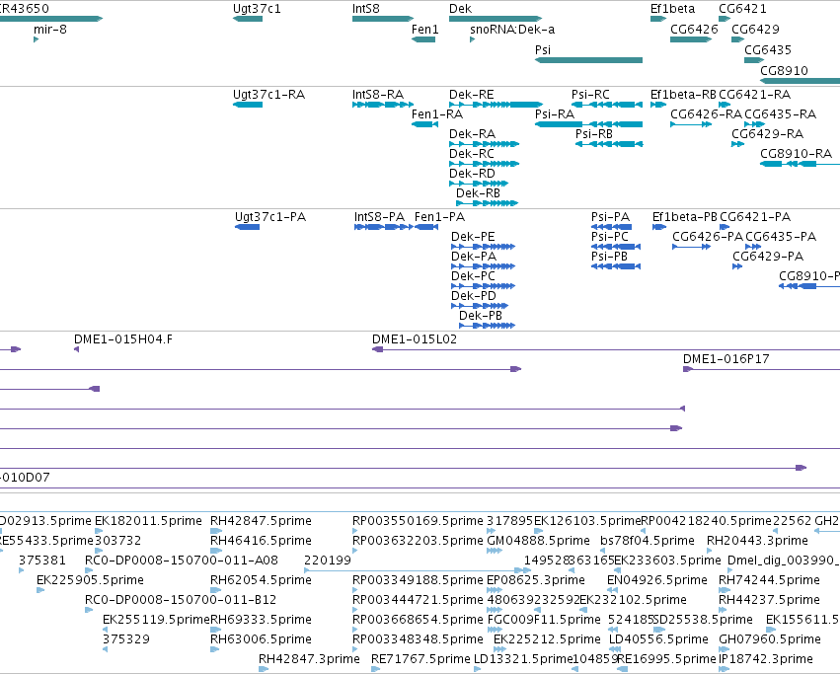Click protein Ugt37c1-PA
The height and width of the screenshot is (674, 840).
[x=270, y=217]
